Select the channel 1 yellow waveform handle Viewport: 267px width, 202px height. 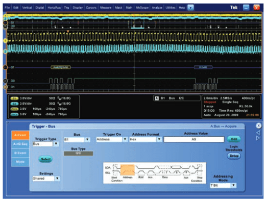point(5,41)
